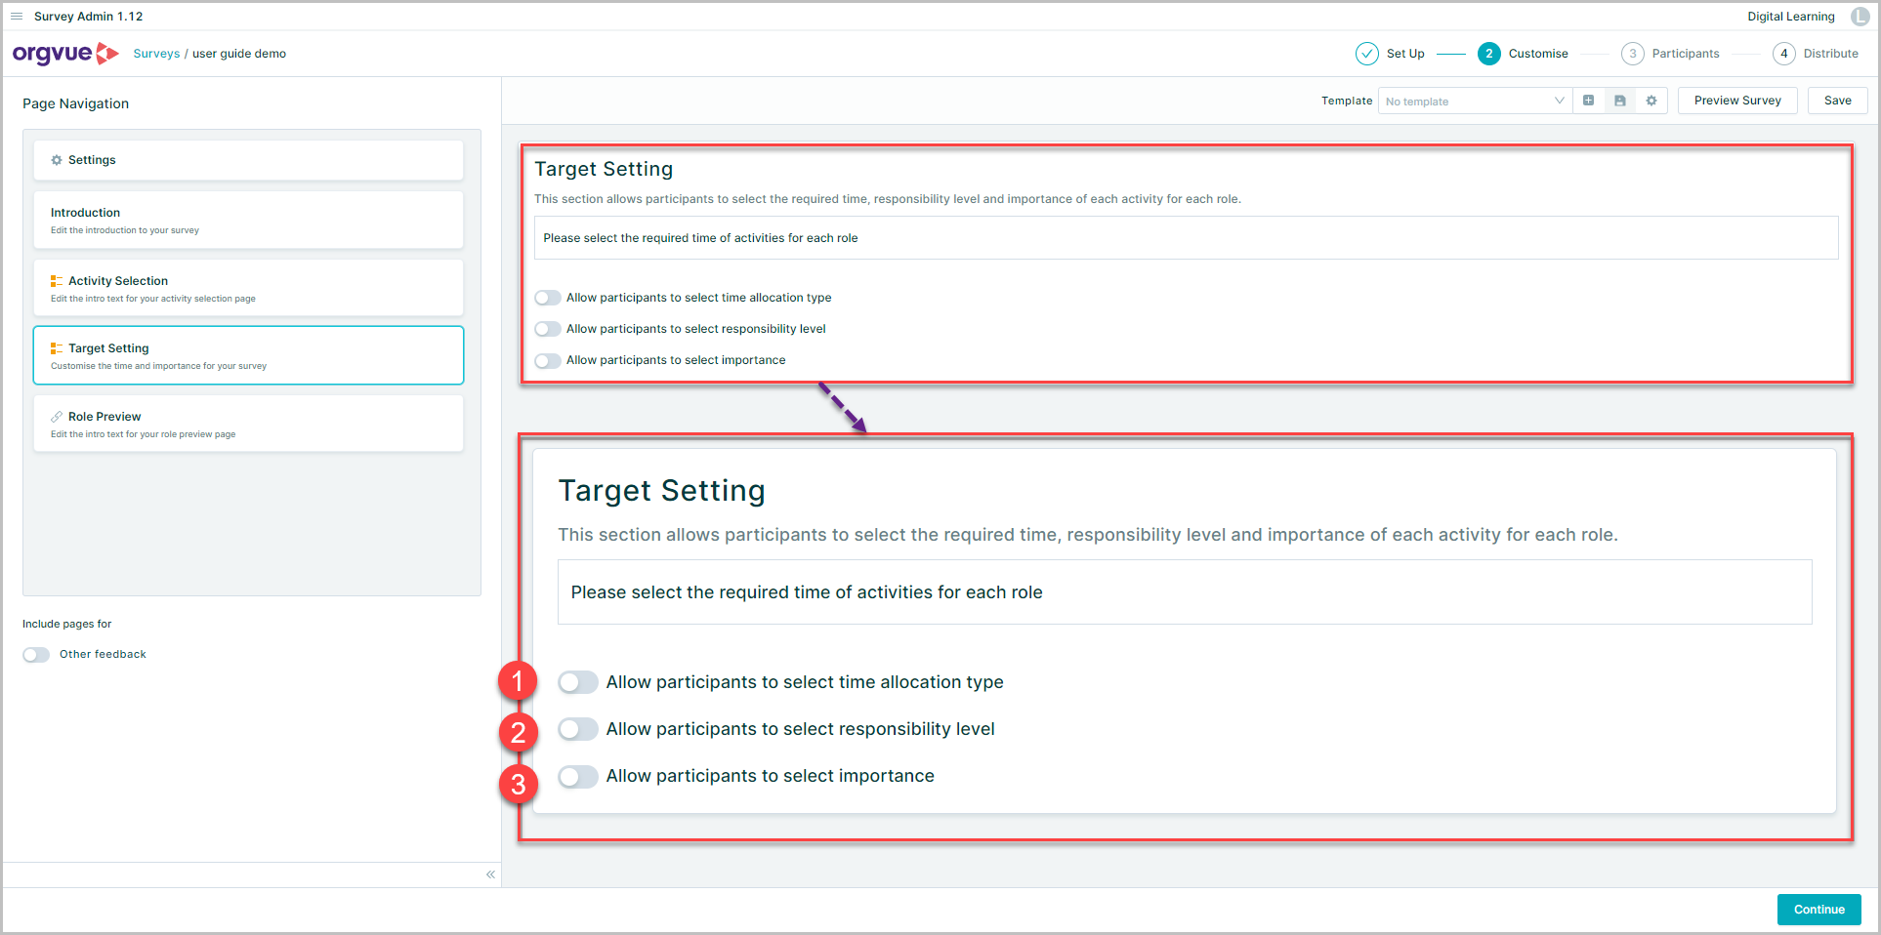1881x935 pixels.
Task: Save the template with the disk icon
Action: pyautogui.click(x=1619, y=101)
